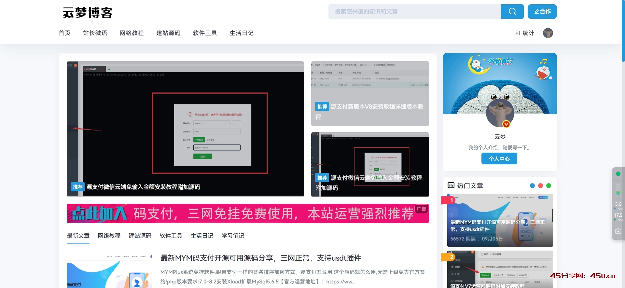Open the lower-right card 源支付微信云端免输入金额安装教程
The height and width of the screenshot is (288, 625).
(x=370, y=164)
